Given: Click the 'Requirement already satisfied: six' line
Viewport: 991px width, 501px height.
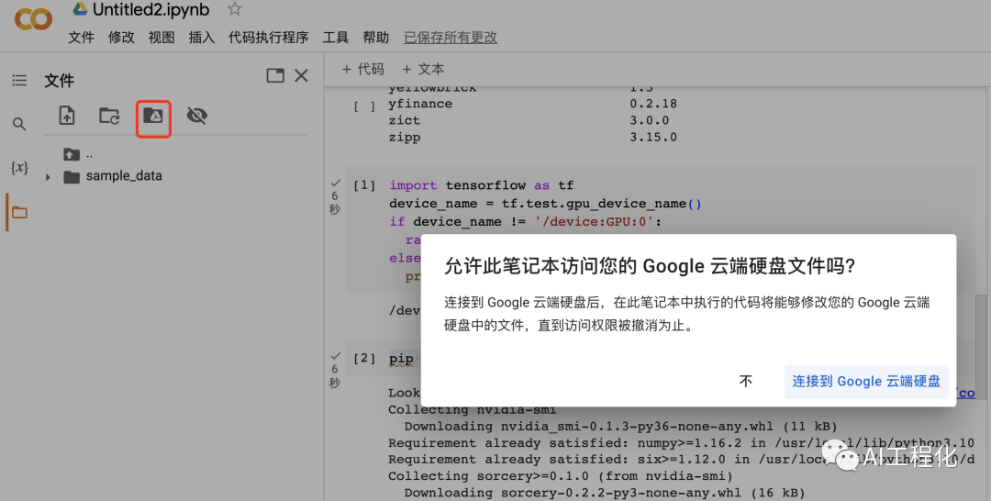Looking at the screenshot, I should (x=681, y=459).
